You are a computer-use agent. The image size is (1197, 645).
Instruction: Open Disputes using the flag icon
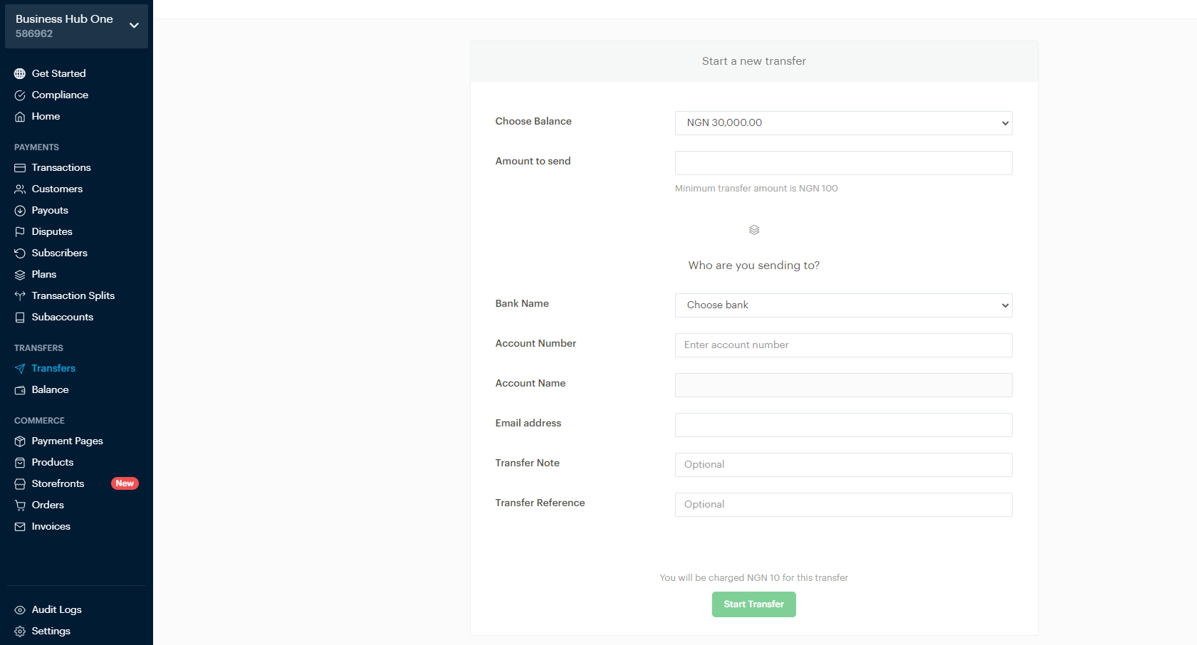(x=19, y=231)
